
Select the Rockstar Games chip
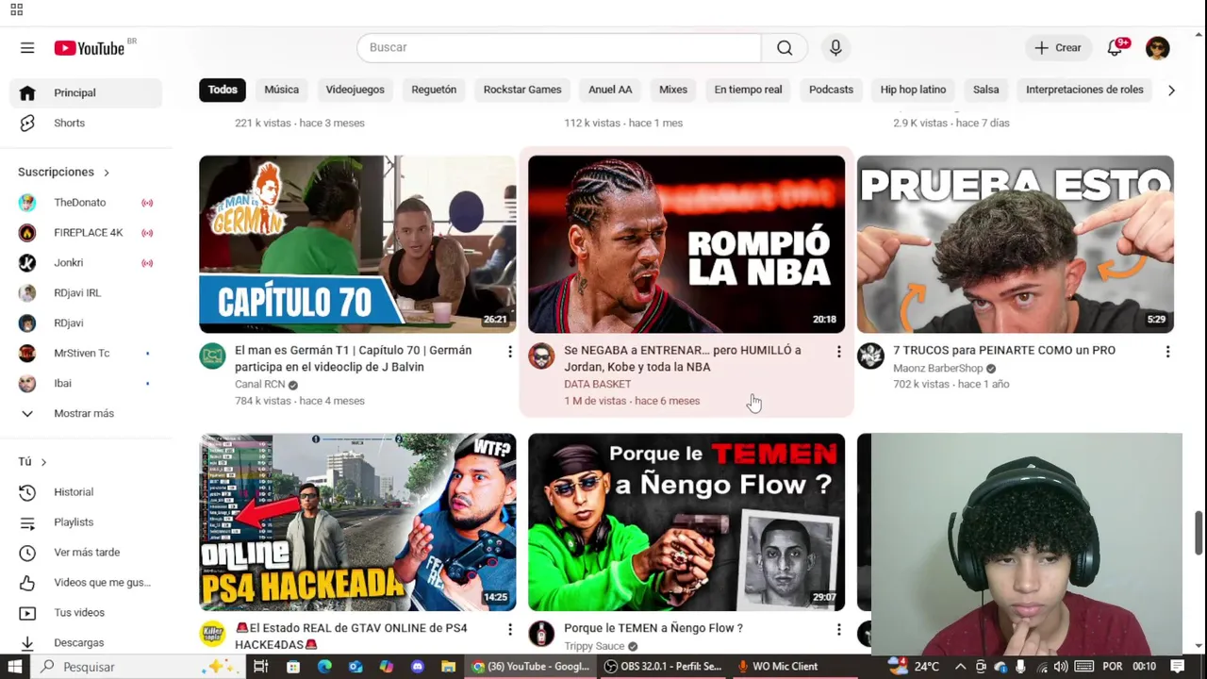coord(522,90)
